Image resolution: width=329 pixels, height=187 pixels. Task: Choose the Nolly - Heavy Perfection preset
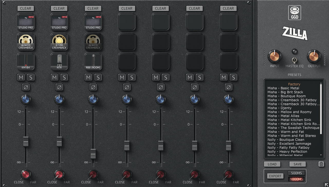pyautogui.click(x=287, y=151)
